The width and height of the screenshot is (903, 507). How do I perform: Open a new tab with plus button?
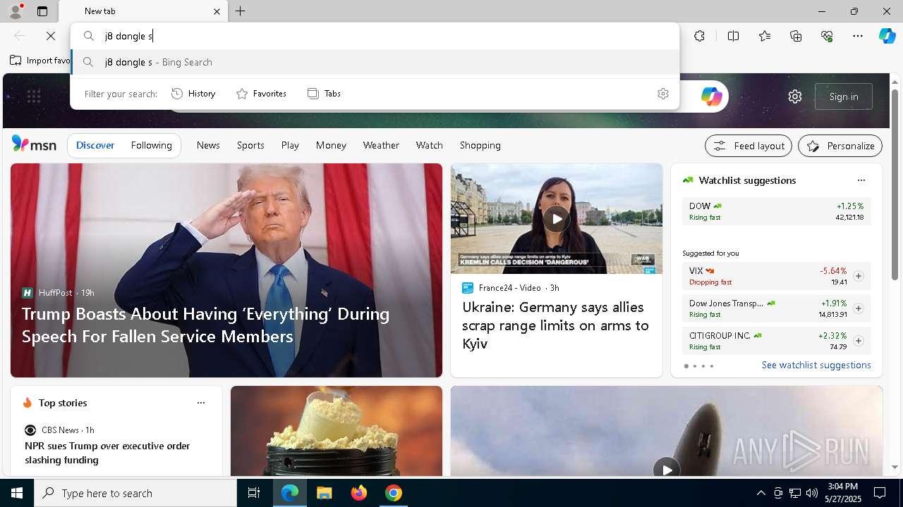pos(241,11)
